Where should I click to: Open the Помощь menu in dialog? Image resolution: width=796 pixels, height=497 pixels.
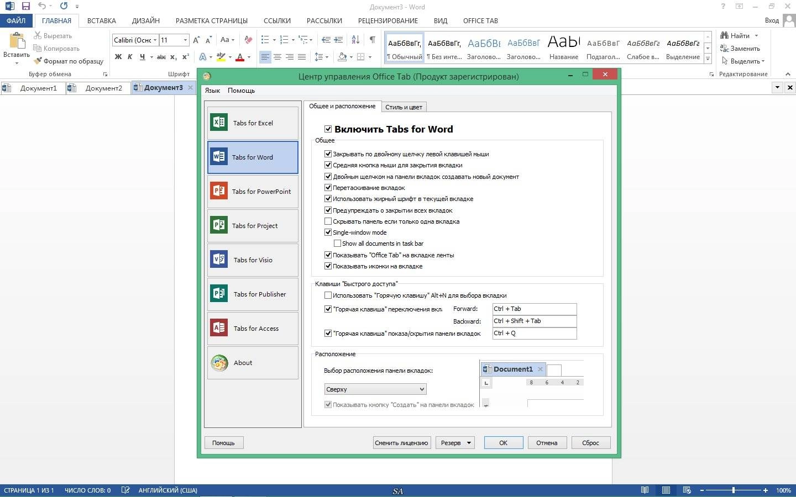click(241, 91)
